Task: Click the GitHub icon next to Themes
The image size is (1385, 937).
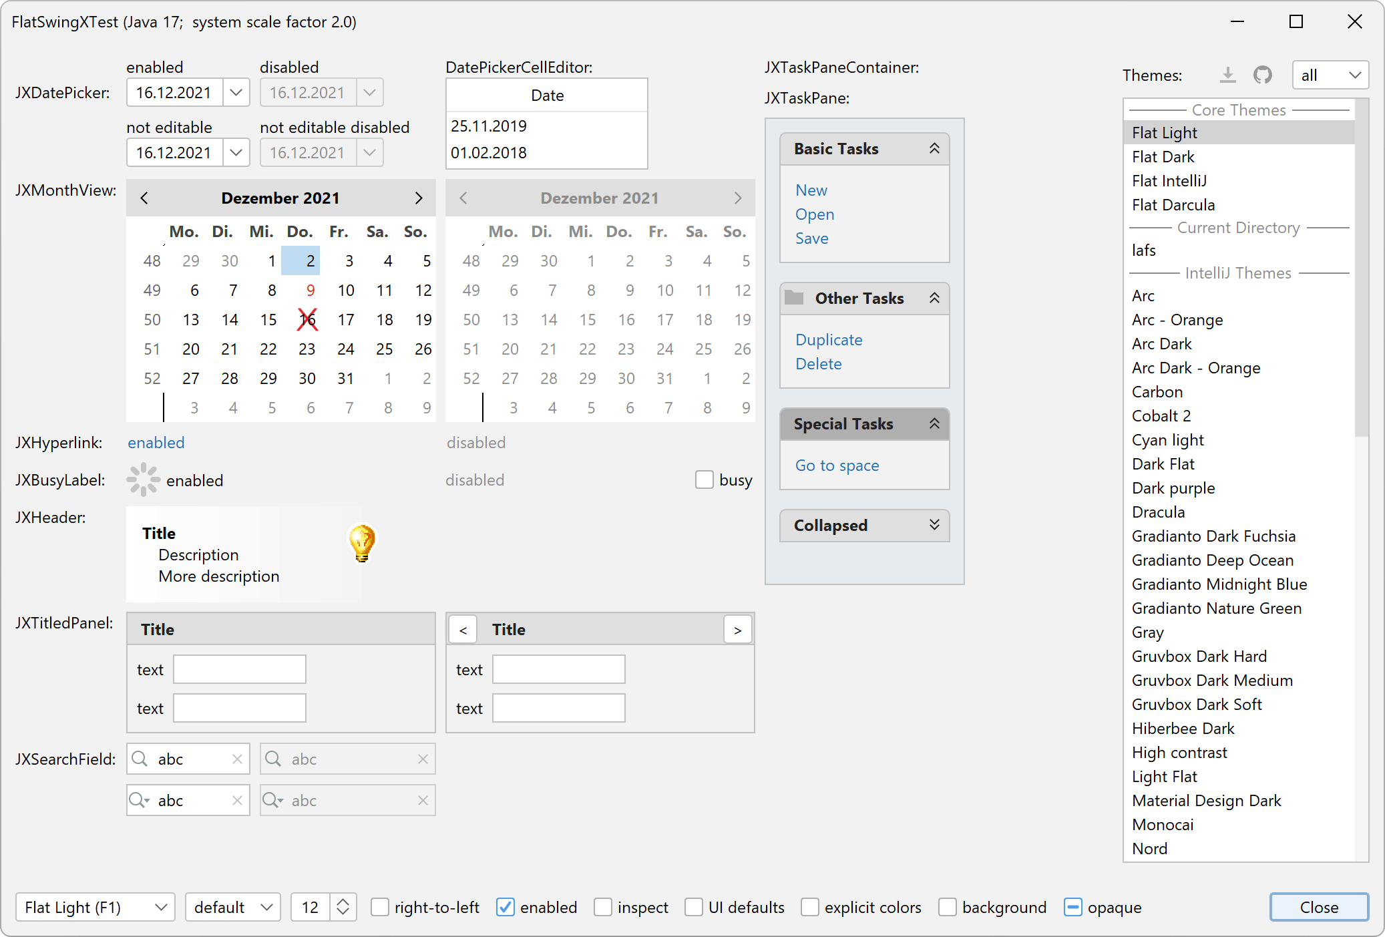Action: (x=1262, y=75)
